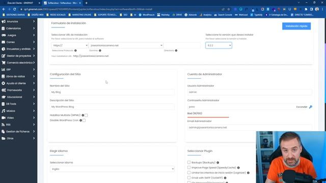Click the Otros folder icon

tap(4, 138)
